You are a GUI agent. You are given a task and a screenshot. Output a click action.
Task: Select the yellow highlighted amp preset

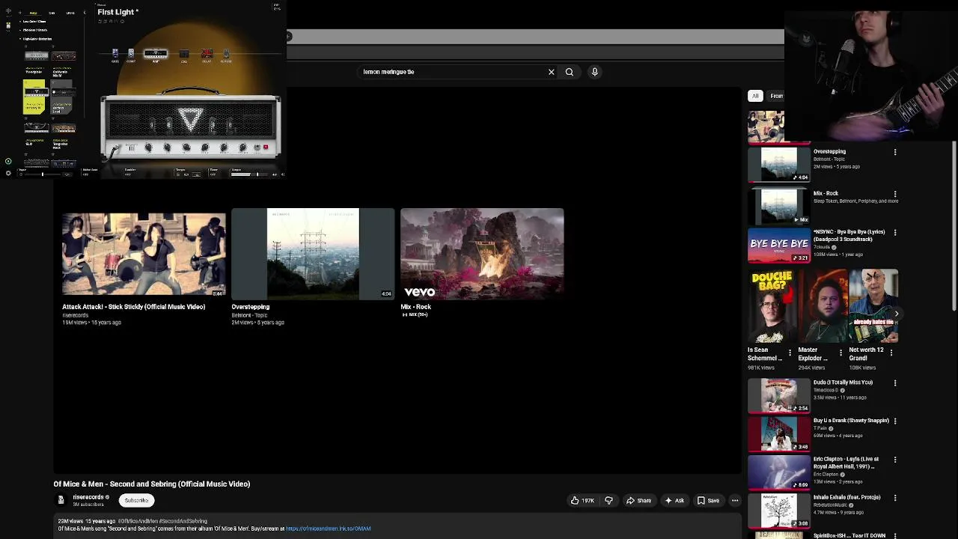pyautogui.click(x=34, y=96)
